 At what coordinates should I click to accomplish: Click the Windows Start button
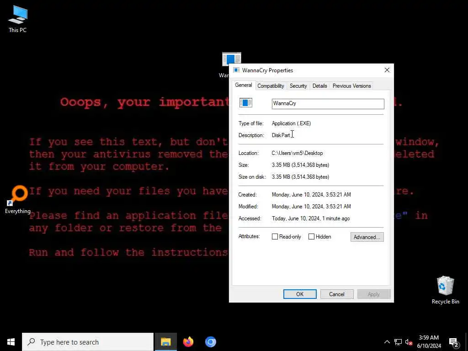coord(11,342)
